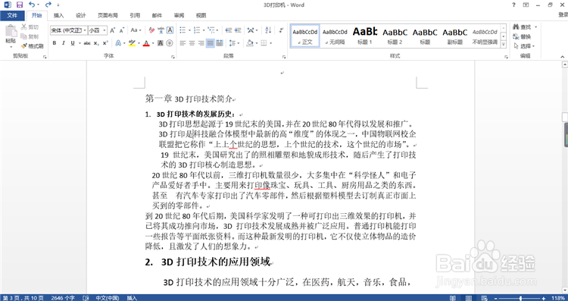The height and width of the screenshot is (301, 568).
Task: Click the page count 第3页,共10页
Action: [x=23, y=298]
